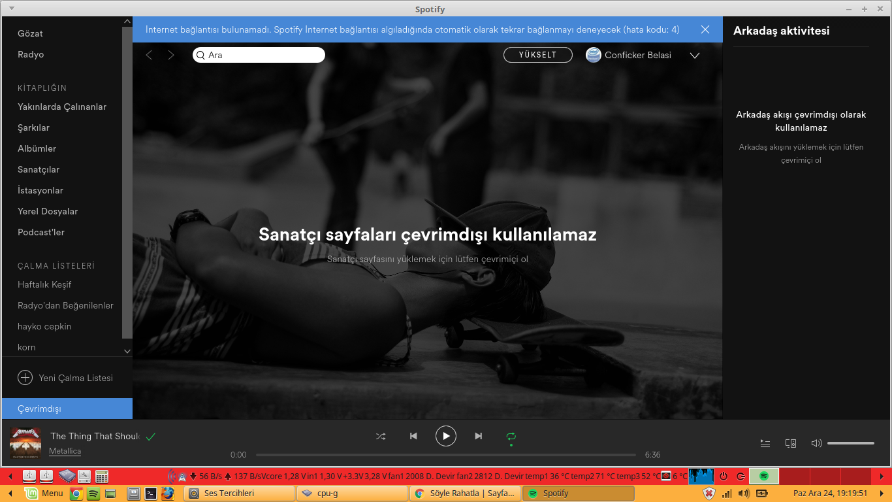Screen dimensions: 892x502
Task: Toggle repeat mode
Action: 511,436
